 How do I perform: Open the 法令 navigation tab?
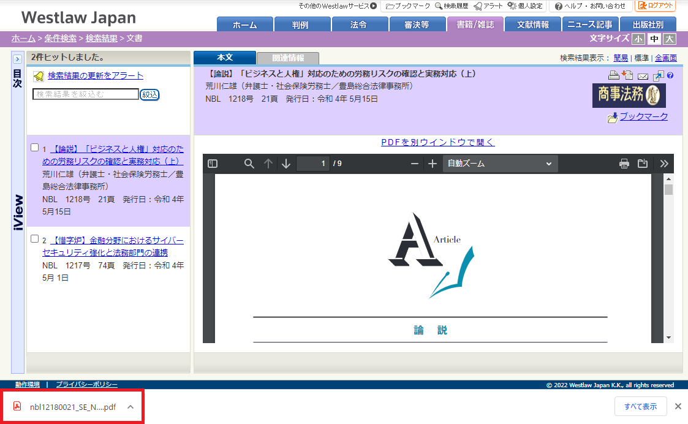click(360, 25)
